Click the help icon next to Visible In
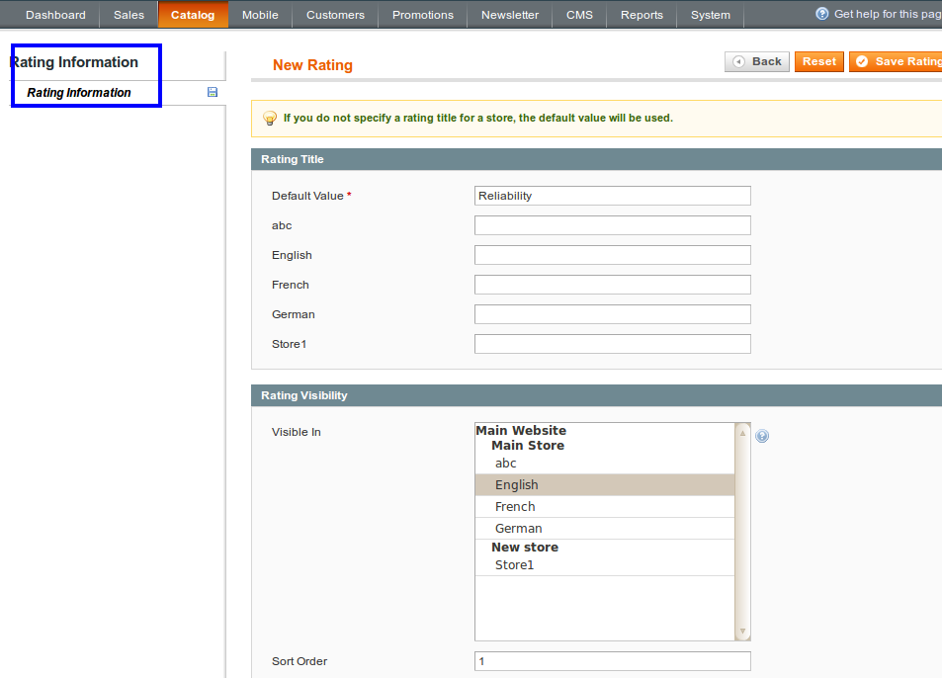Image resolution: width=942 pixels, height=678 pixels. [x=762, y=436]
